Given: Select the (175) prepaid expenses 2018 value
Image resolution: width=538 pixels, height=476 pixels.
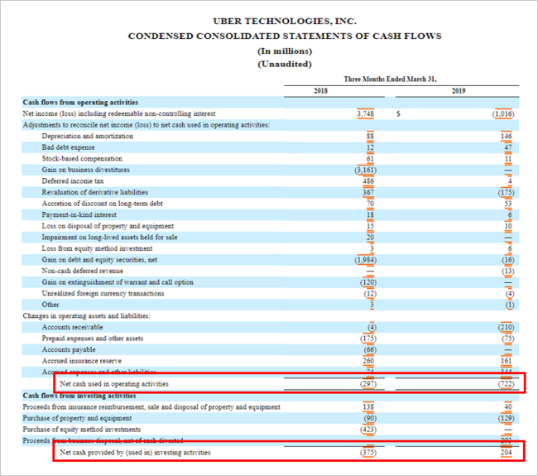Looking at the screenshot, I should [x=368, y=339].
